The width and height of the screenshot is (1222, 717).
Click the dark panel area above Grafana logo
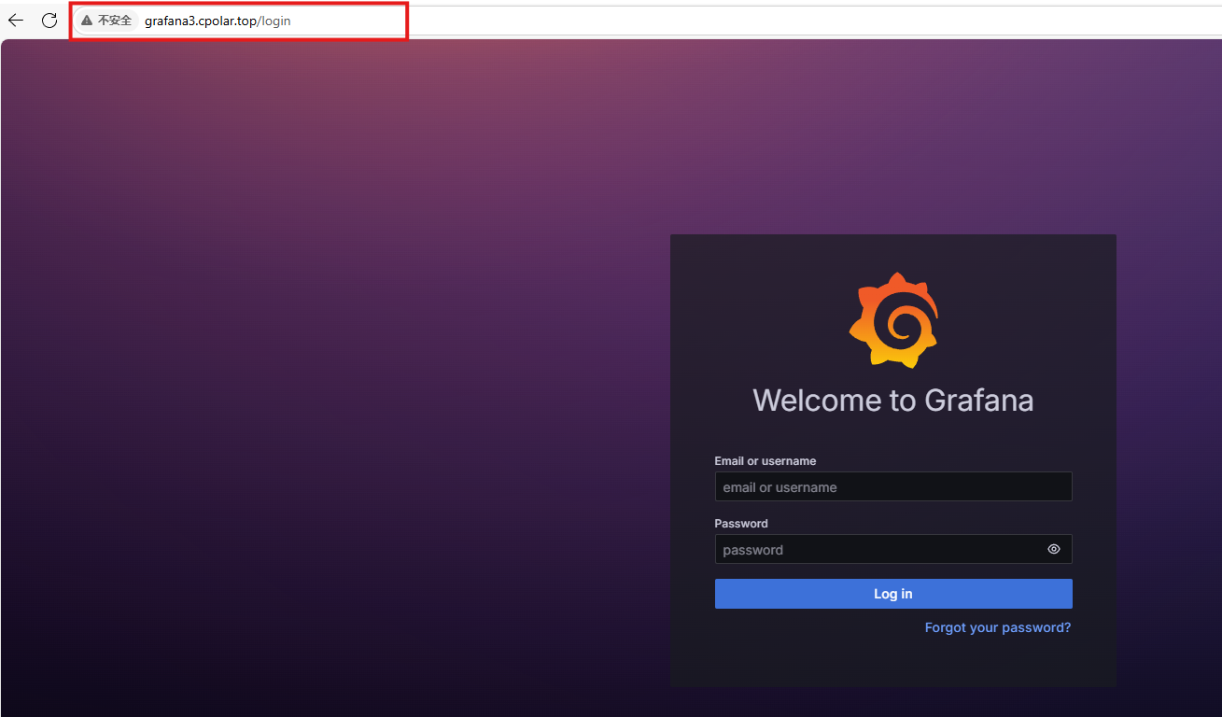(x=892, y=252)
